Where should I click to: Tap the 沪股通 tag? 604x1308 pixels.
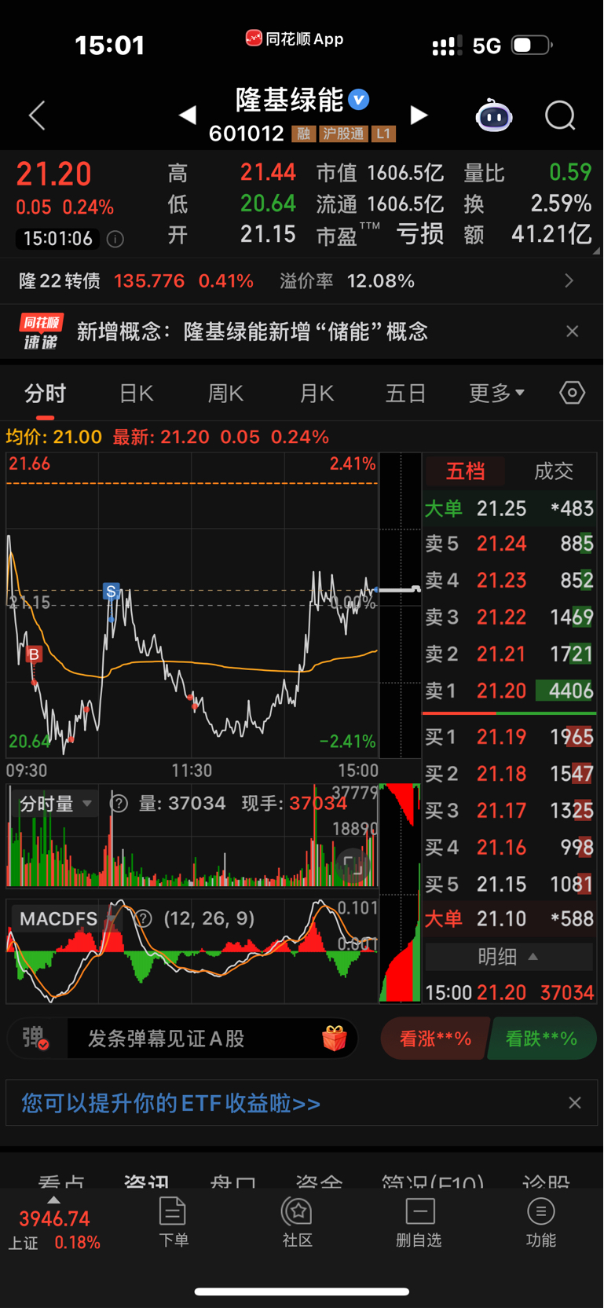click(x=343, y=134)
